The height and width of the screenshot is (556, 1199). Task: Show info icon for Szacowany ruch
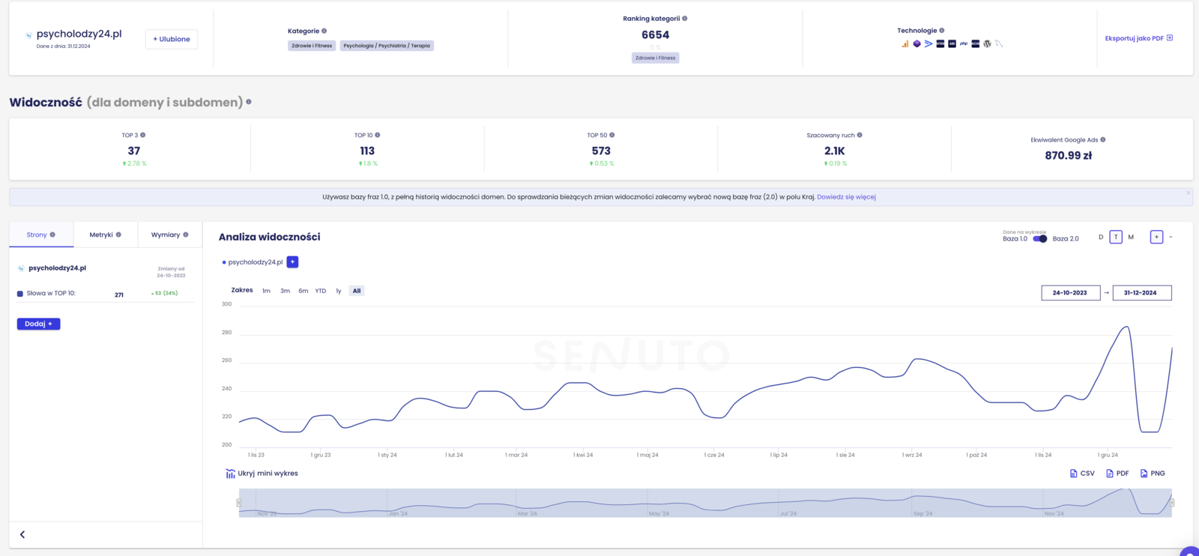(860, 135)
